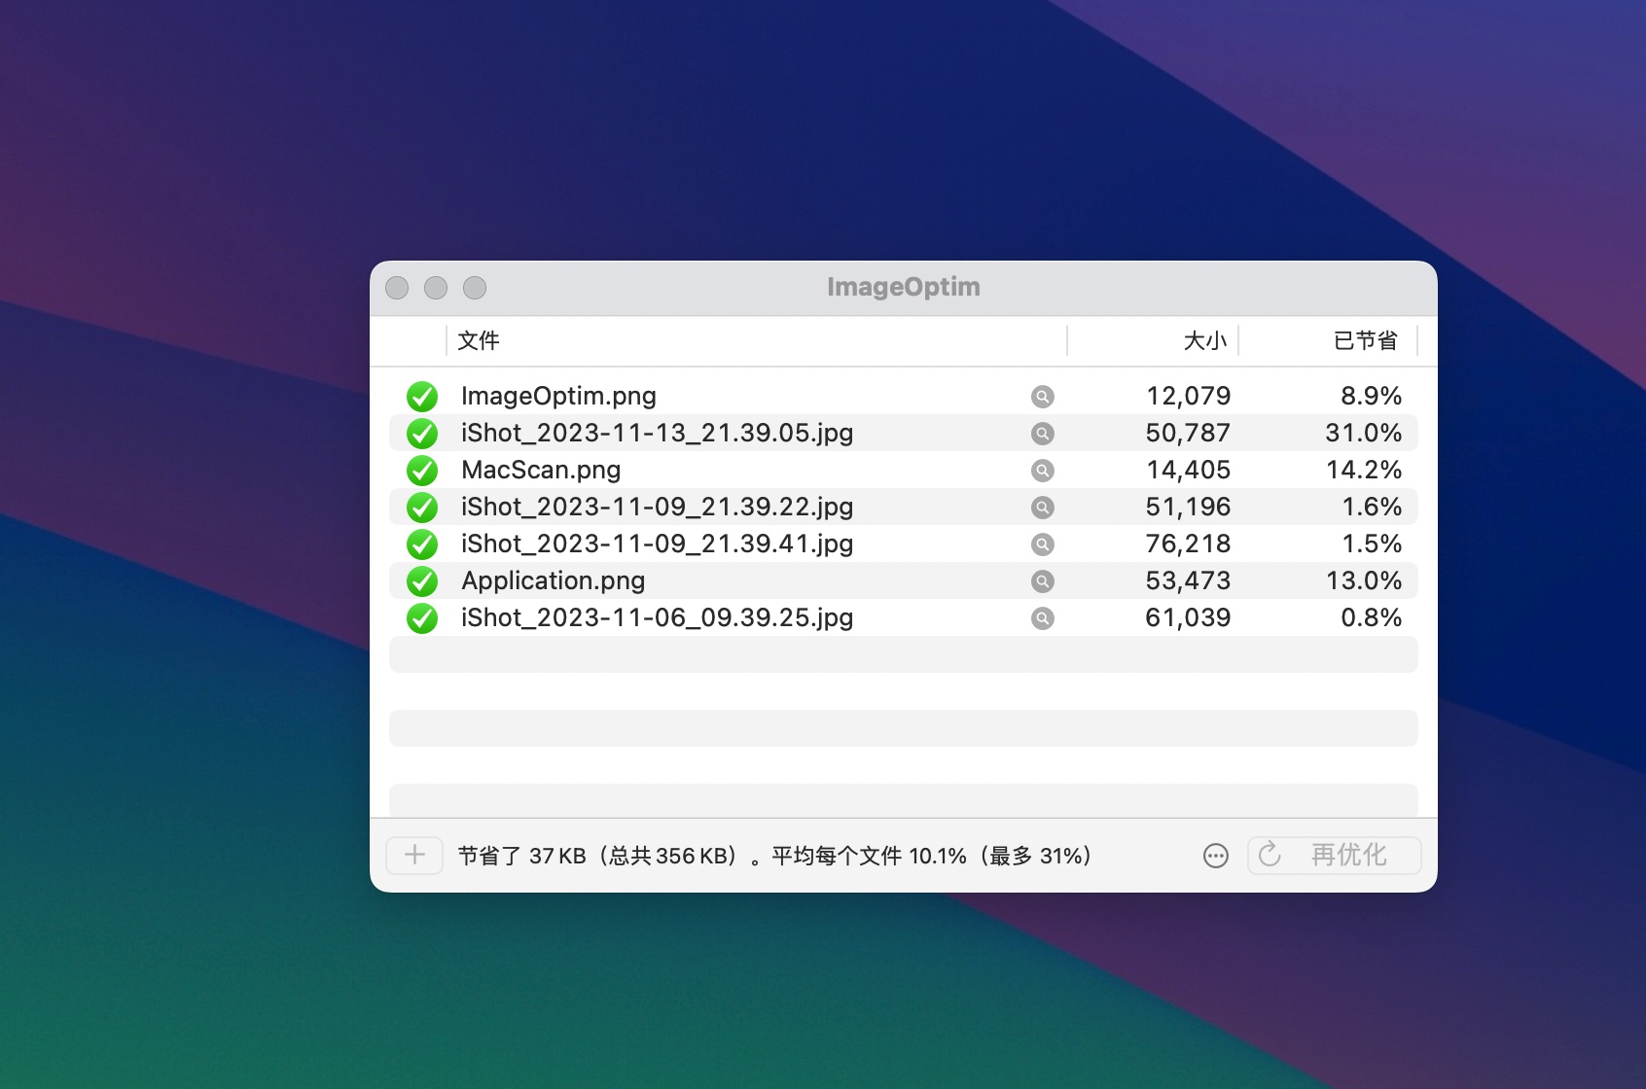Click green checkmark beside Application.png

point(422,581)
